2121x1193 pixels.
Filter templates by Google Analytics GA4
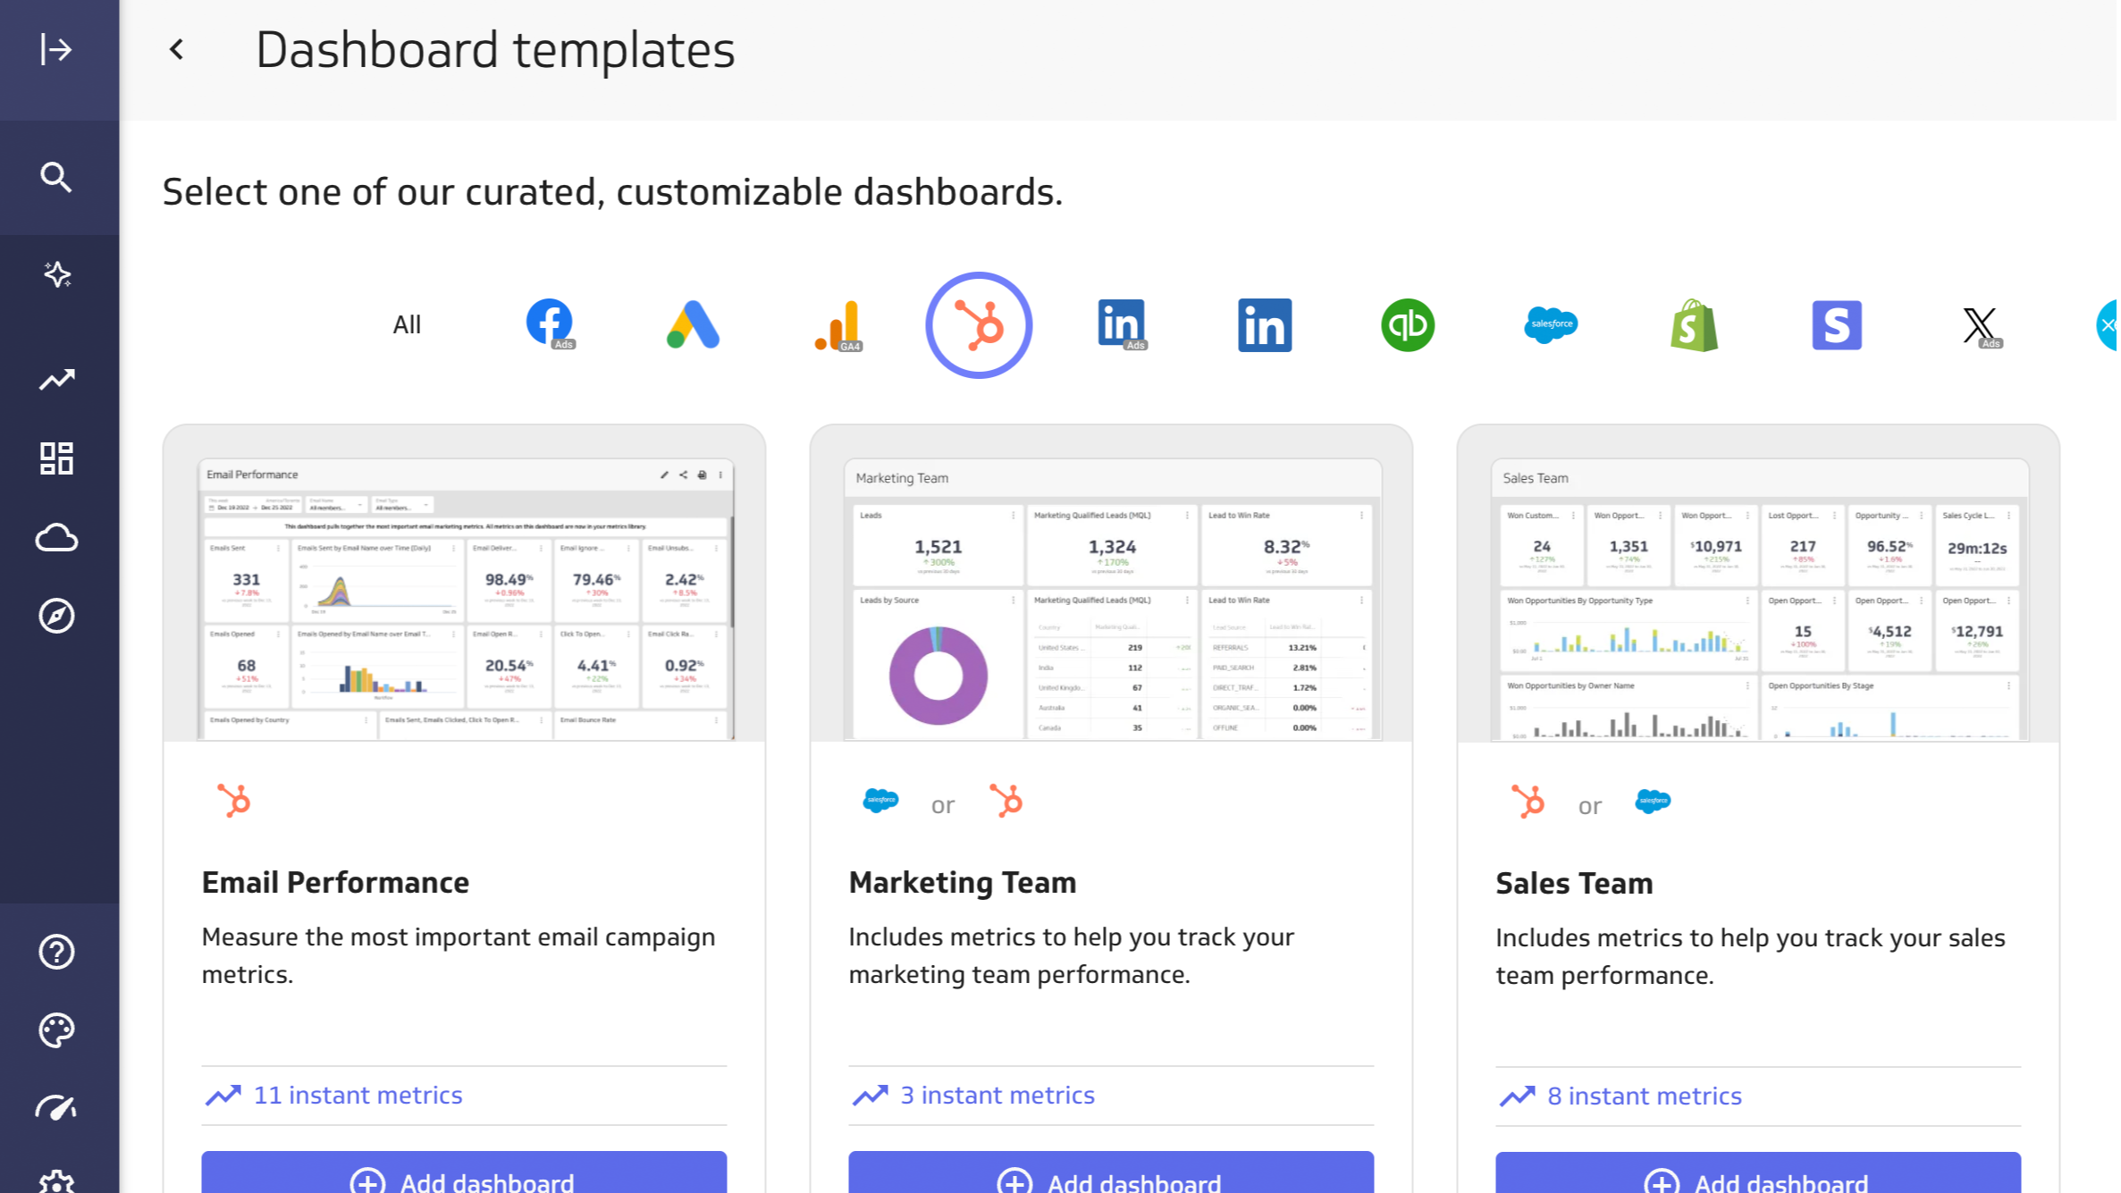[837, 324]
